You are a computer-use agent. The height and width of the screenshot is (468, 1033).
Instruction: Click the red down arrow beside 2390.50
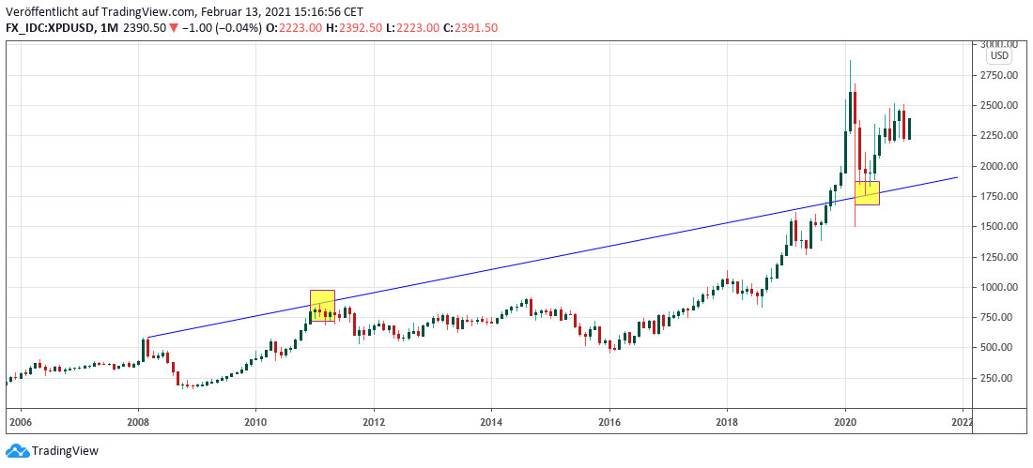coord(173,28)
